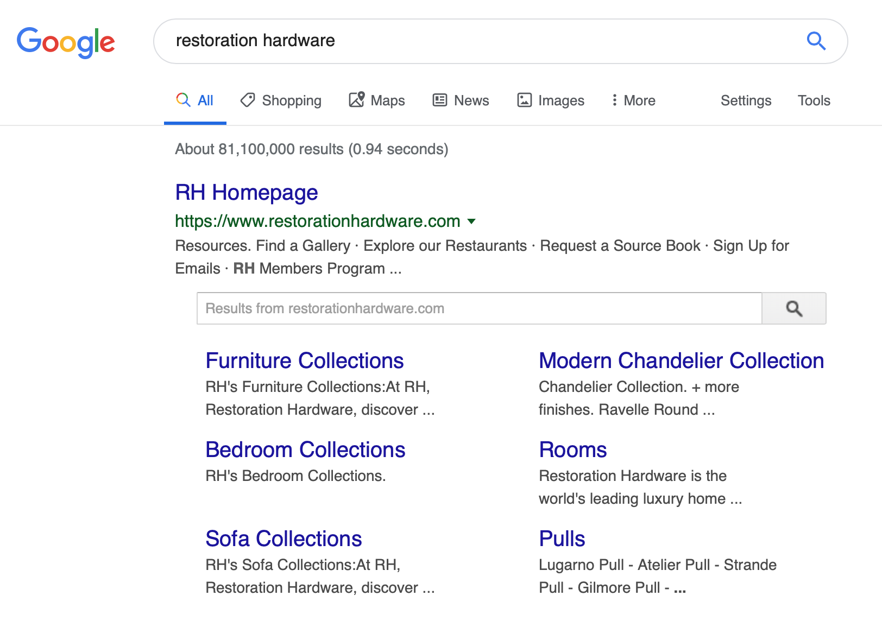Switch to the Shopping results tab

point(291,100)
